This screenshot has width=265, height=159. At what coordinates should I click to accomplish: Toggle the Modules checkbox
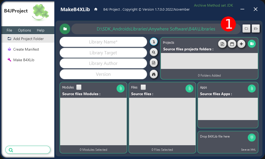(79, 87)
